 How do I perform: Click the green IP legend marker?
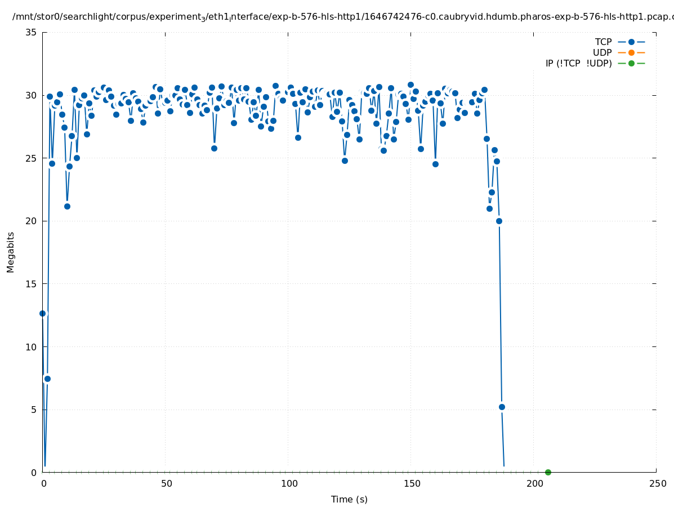pos(631,63)
